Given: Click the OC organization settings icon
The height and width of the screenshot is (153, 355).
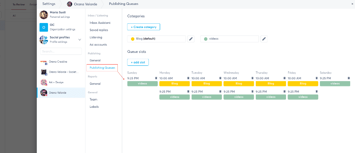Looking at the screenshot, I should coord(44,27).
